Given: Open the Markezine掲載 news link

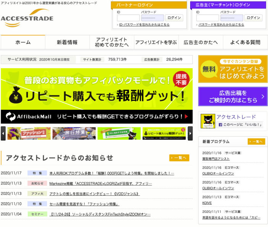Looking at the screenshot, I should point(100,184).
